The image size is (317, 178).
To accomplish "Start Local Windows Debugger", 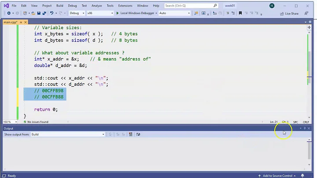I will [x=136, y=13].
